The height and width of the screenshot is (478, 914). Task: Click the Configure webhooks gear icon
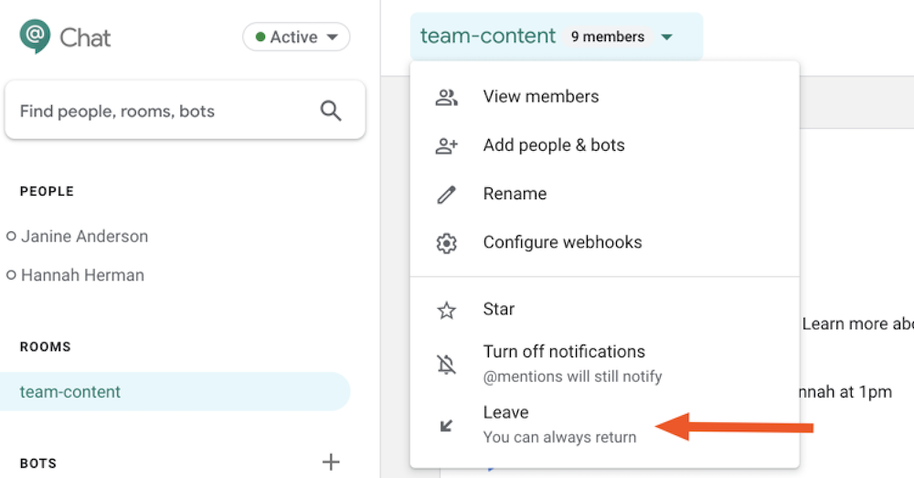447,242
